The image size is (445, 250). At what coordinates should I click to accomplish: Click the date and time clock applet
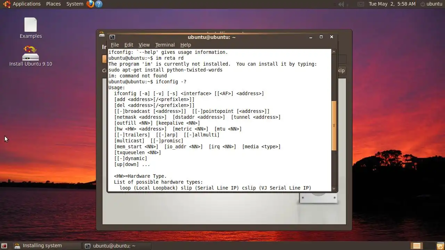(x=392, y=4)
